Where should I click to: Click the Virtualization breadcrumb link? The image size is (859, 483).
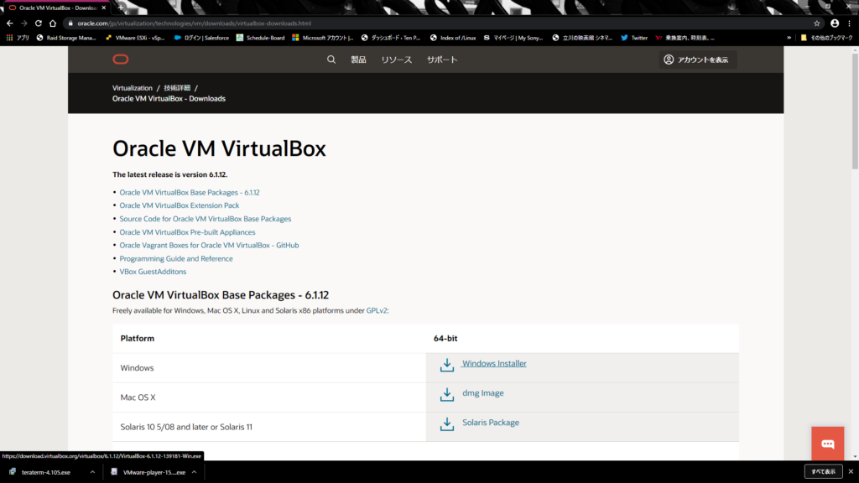pyautogui.click(x=132, y=87)
